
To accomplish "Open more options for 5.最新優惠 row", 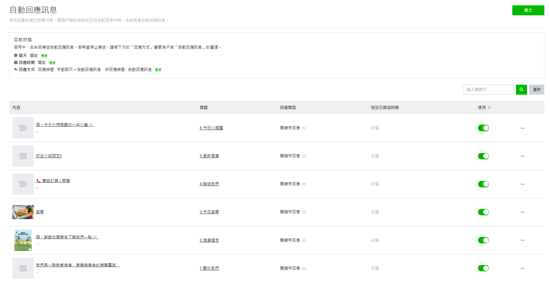I will tap(522, 156).
